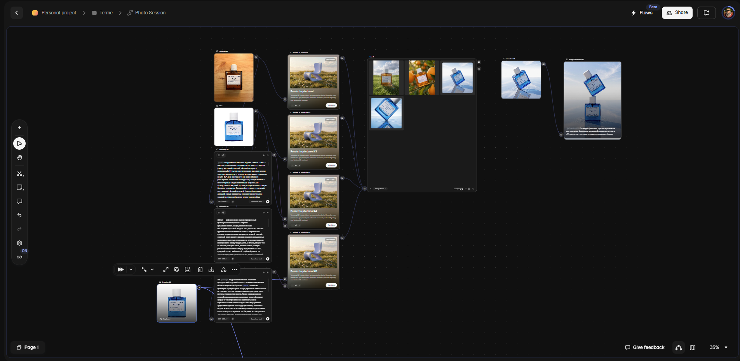Click the connector path icon
Screen dimensions: 740x361
pyautogui.click(x=144, y=269)
